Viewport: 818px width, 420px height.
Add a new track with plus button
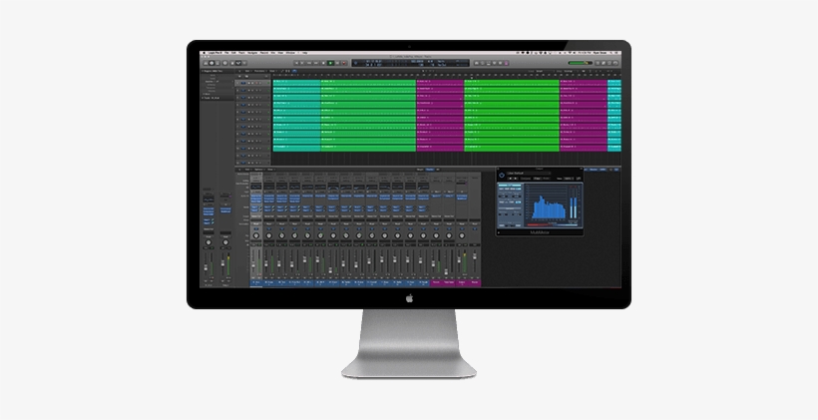pyautogui.click(x=239, y=76)
